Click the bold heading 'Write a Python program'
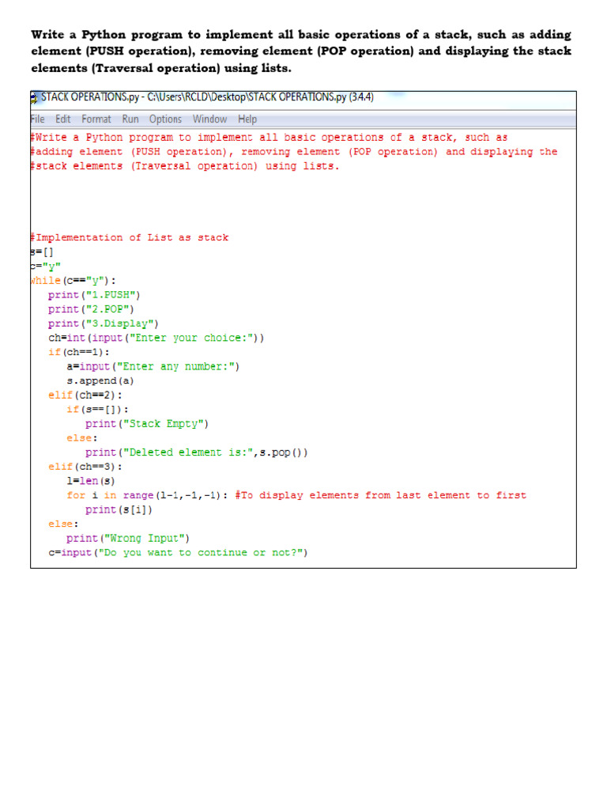 (301, 51)
